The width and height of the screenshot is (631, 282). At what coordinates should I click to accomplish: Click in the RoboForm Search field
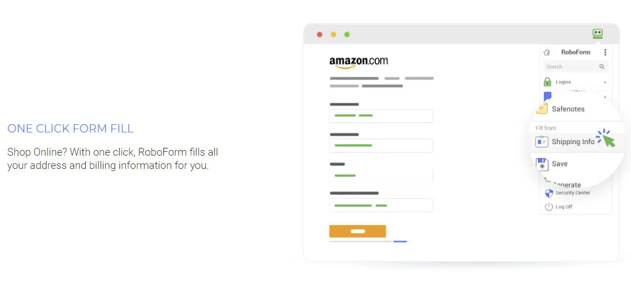(x=570, y=67)
